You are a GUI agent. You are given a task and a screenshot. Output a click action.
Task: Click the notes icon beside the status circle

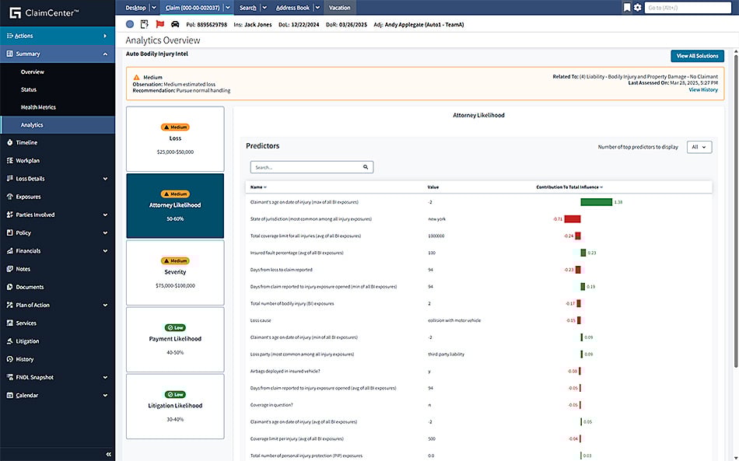143,24
